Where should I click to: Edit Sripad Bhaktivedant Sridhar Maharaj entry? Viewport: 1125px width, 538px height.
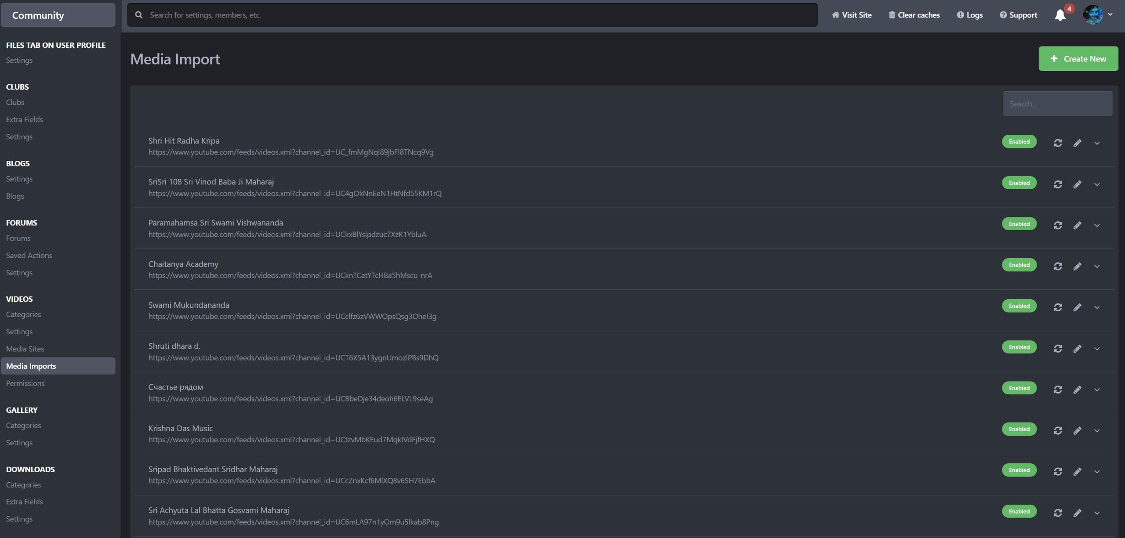(1077, 472)
